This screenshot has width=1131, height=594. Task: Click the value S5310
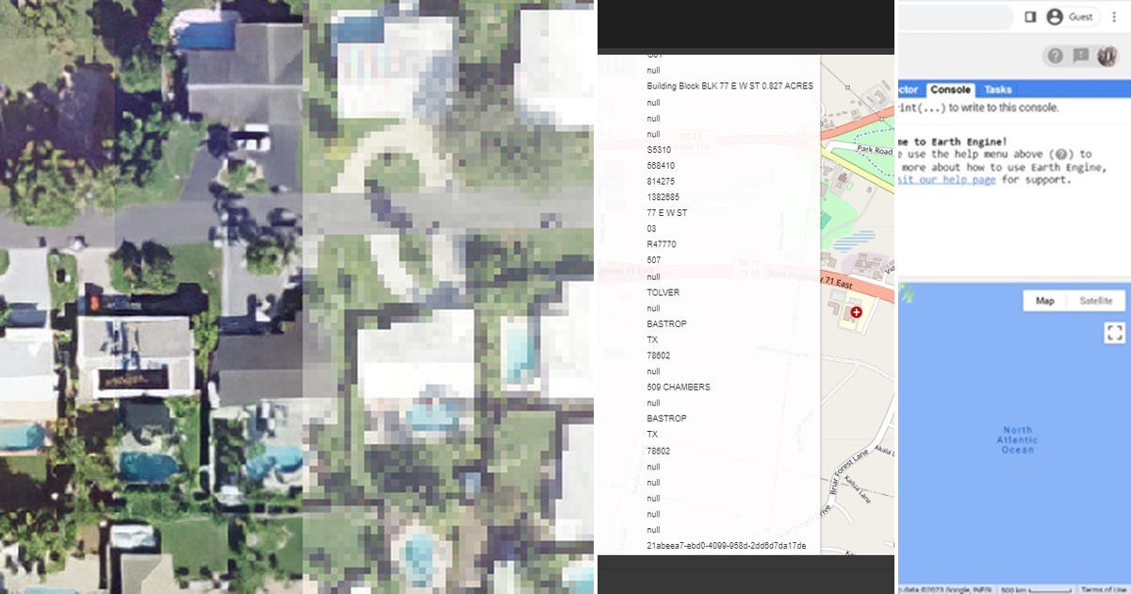(x=659, y=149)
